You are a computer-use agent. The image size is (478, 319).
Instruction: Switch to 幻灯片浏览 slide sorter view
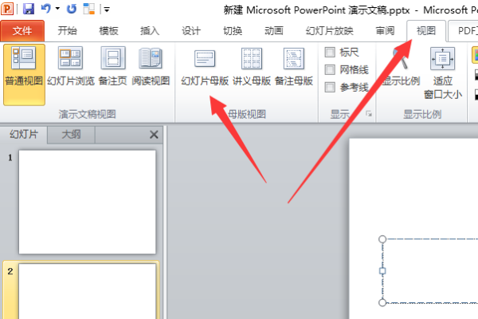point(71,66)
